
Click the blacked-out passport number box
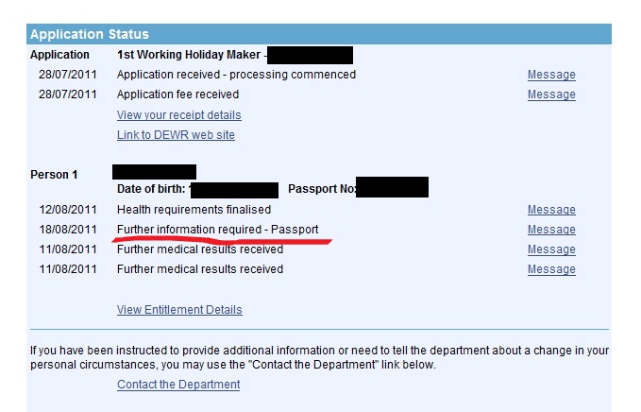[392, 187]
